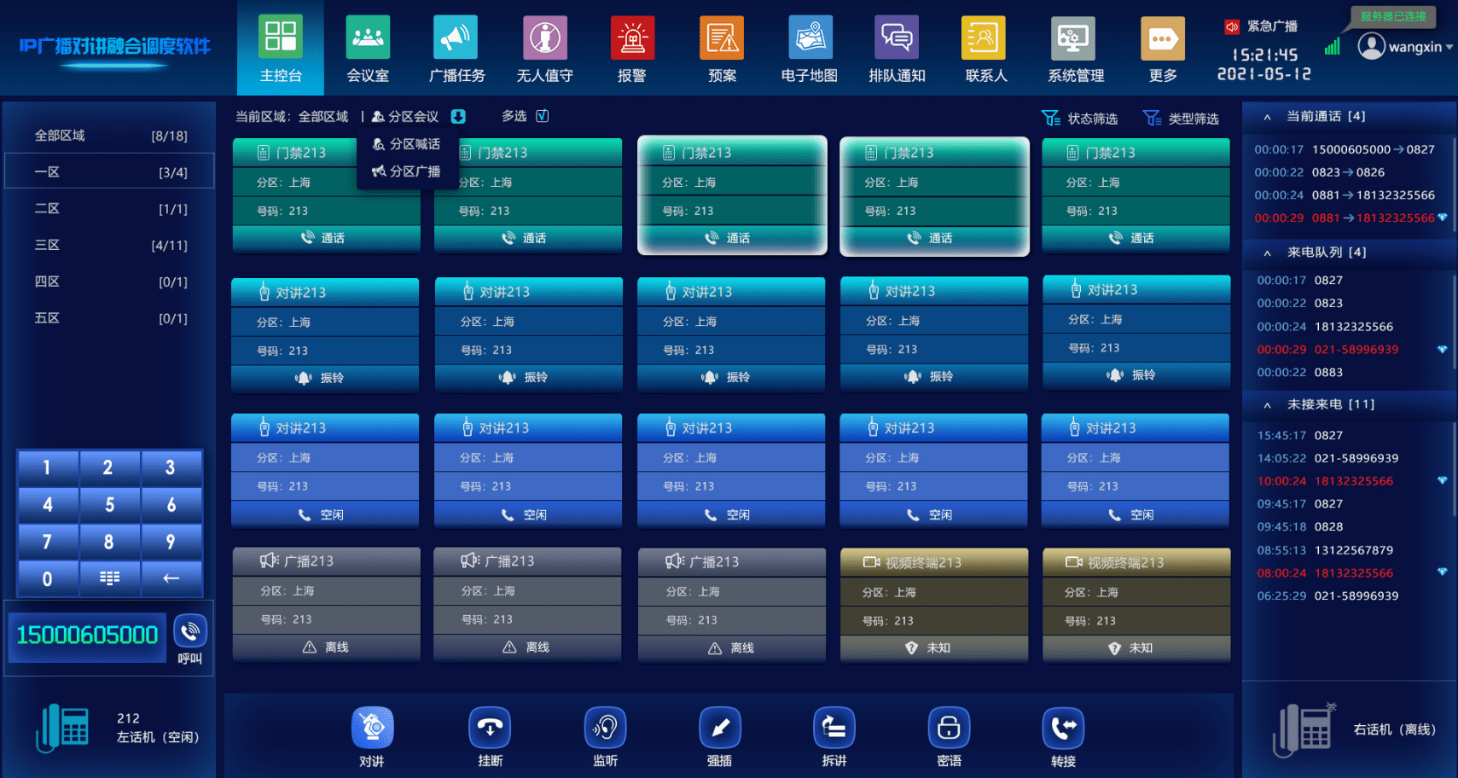1458x778 pixels.
Task: Click the 监听 monitor listening icon
Action: coord(605,728)
